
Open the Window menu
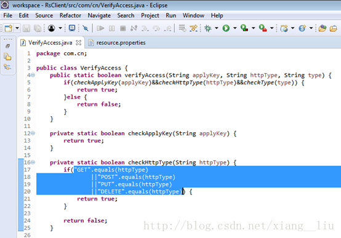[x=193, y=15]
